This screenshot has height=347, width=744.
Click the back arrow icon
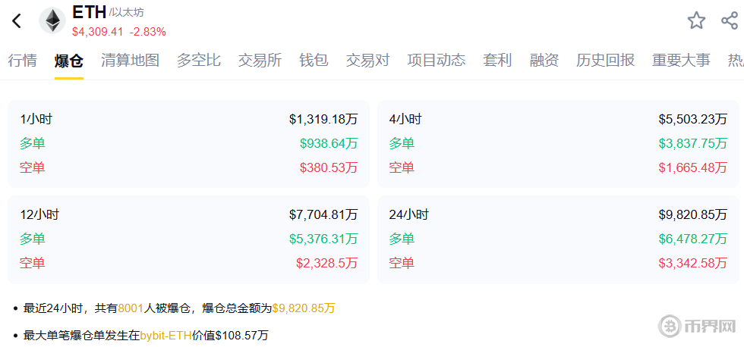click(x=17, y=21)
